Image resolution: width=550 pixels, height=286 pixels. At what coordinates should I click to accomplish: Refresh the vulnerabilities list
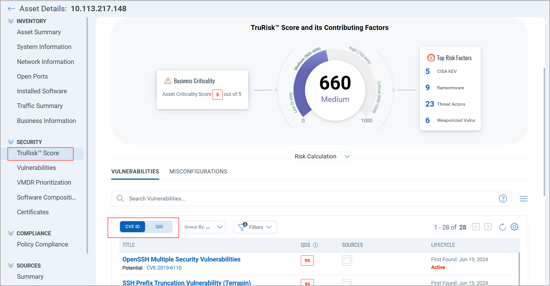click(502, 227)
